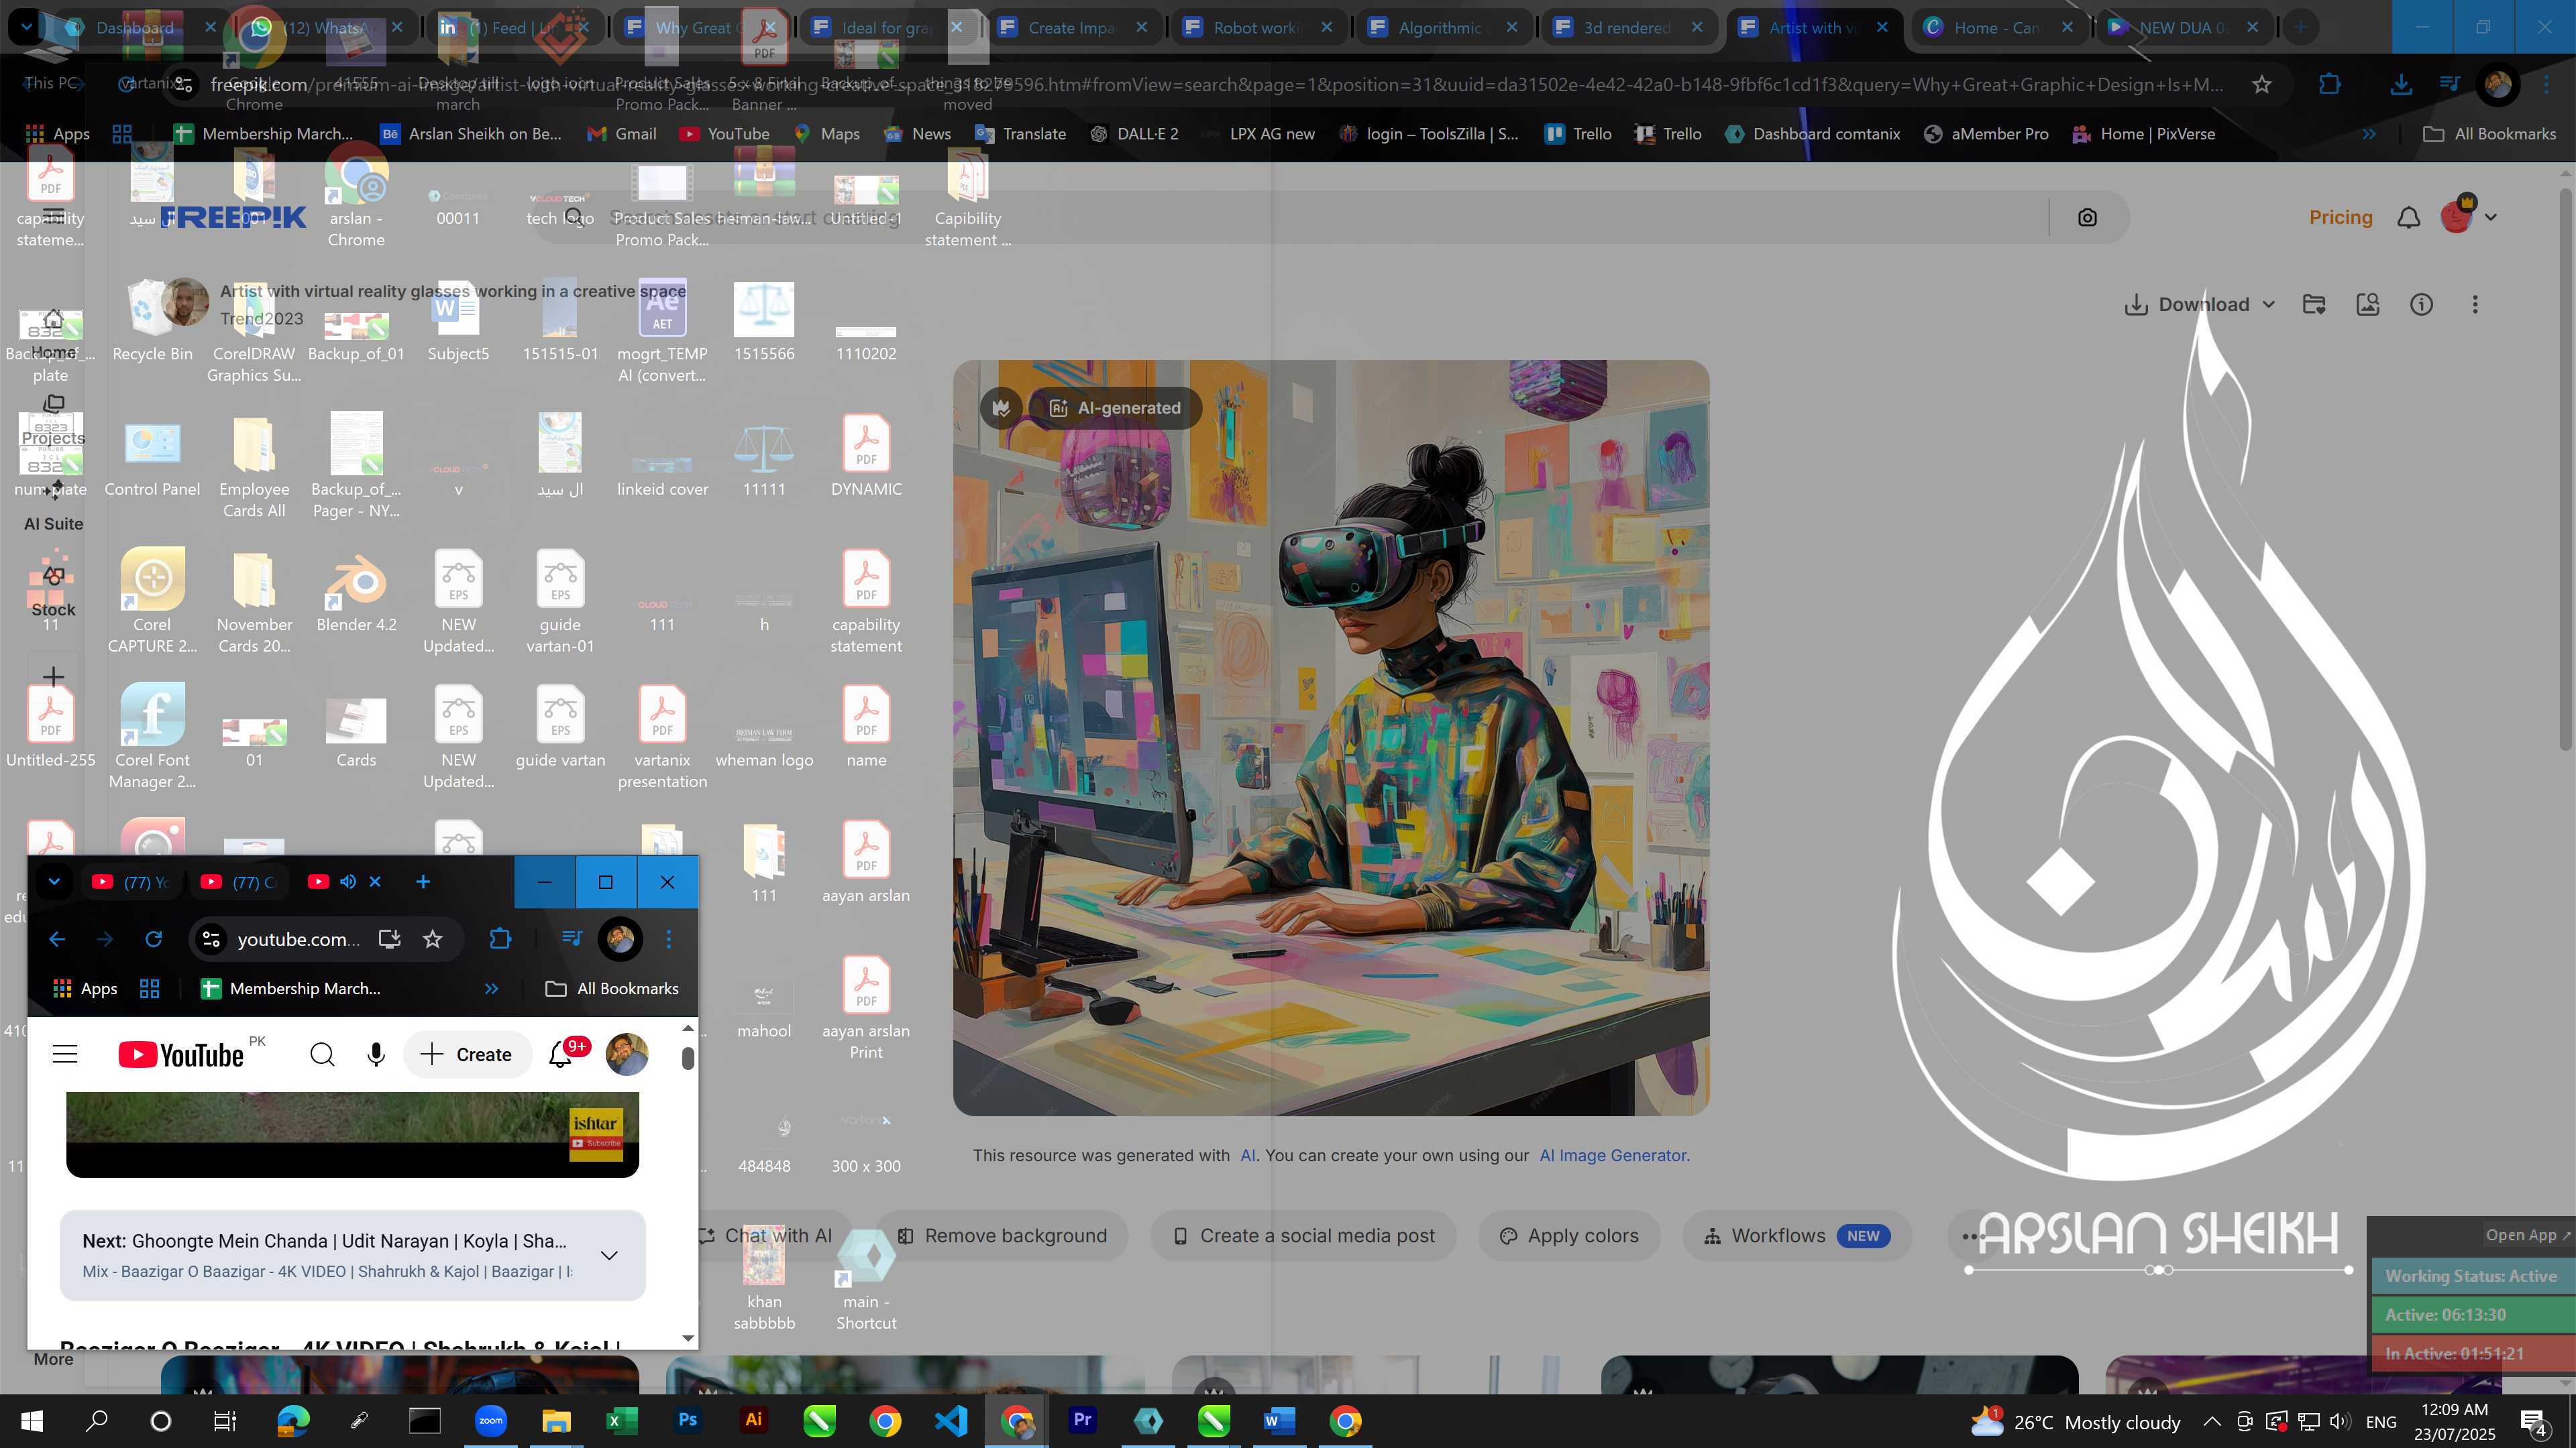Switch to the 3d rendered tab

[x=1627, y=27]
